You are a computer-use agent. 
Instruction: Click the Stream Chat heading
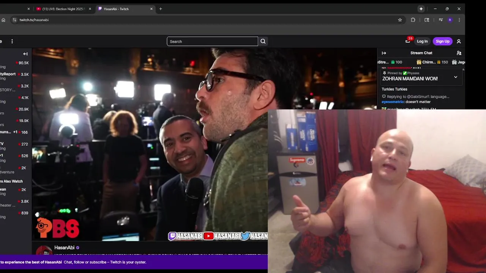coord(421,53)
